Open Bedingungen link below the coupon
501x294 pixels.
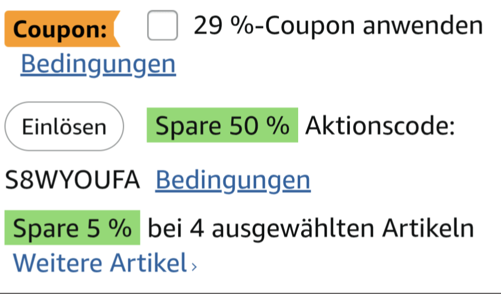tap(98, 64)
